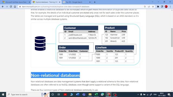Open the tab search dropdown arrow
Screen dimensions: 173x97
point(152,2)
